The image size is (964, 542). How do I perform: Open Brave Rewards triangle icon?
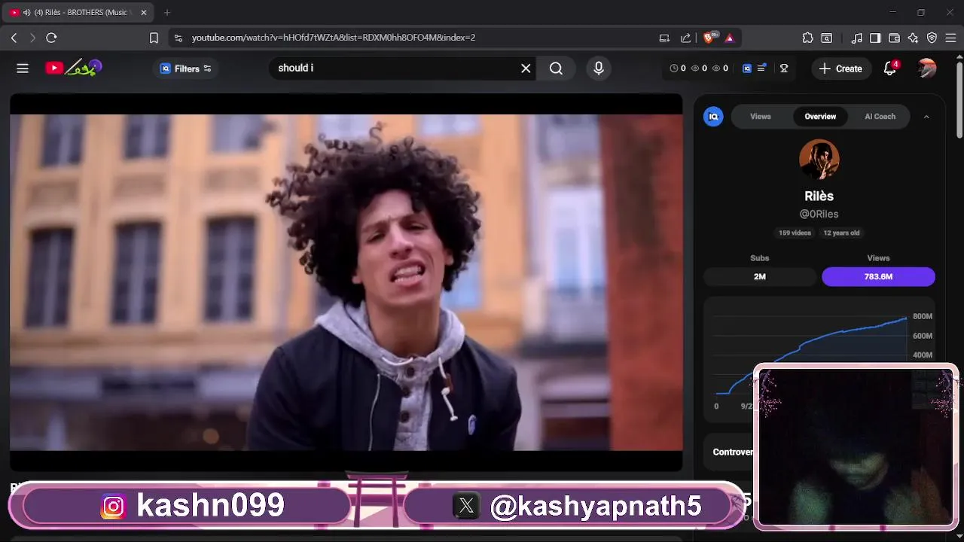[x=729, y=38]
